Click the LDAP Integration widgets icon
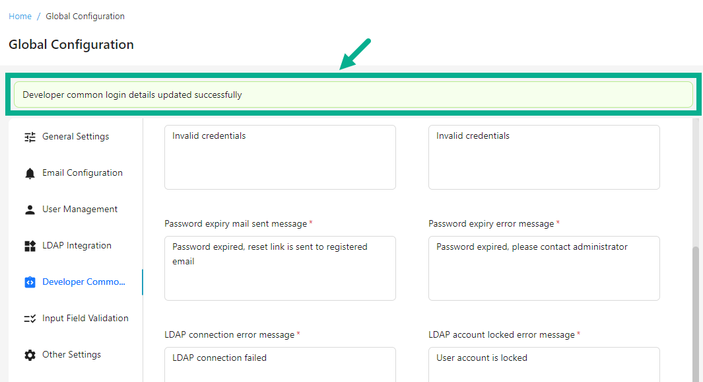Image resolution: width=703 pixels, height=382 pixels. point(30,246)
